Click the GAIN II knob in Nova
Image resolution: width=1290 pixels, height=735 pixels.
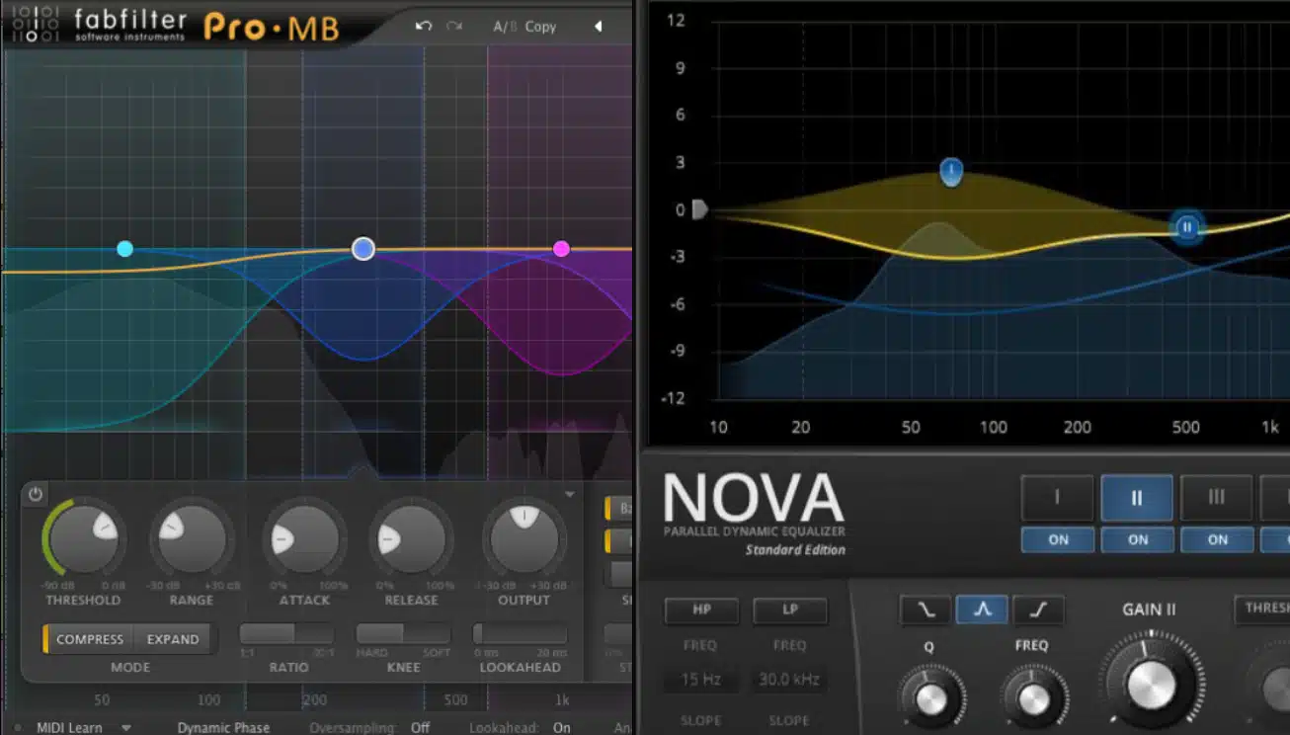[x=1151, y=685]
